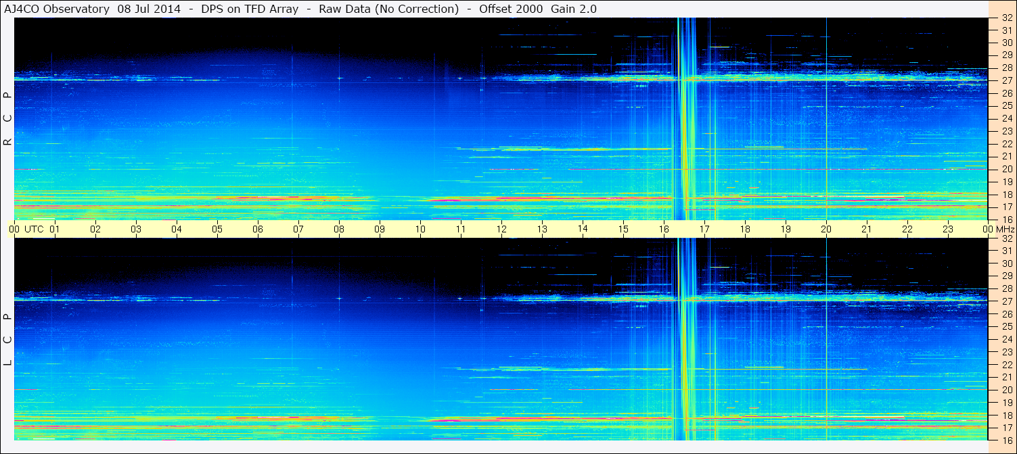
Task: Select the 12 UTC hour tick
Action: pos(501,229)
